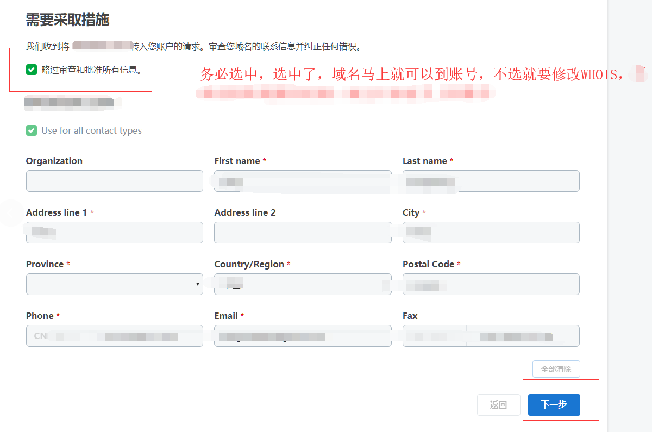
Task: Focus the First name field
Action: click(x=303, y=181)
